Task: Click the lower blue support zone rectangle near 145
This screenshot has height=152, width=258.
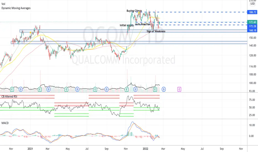Action: 129,43
